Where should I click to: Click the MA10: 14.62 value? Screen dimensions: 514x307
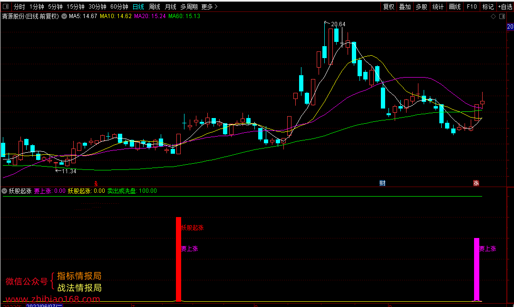[116, 16]
